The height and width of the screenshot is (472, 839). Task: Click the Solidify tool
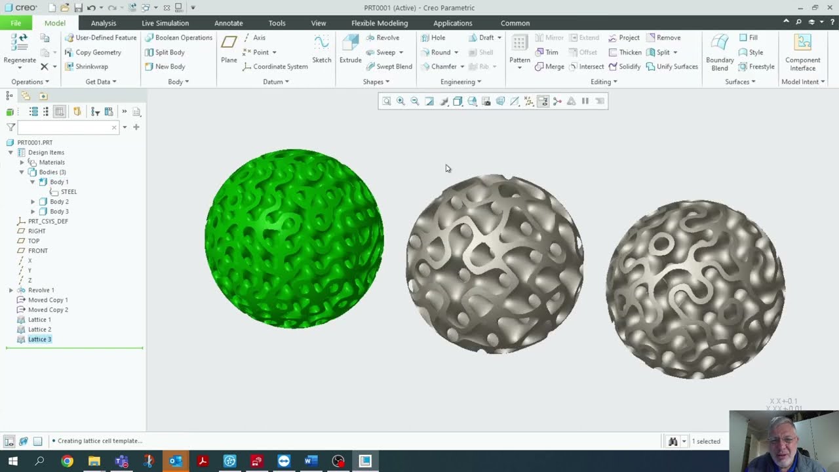click(624, 66)
